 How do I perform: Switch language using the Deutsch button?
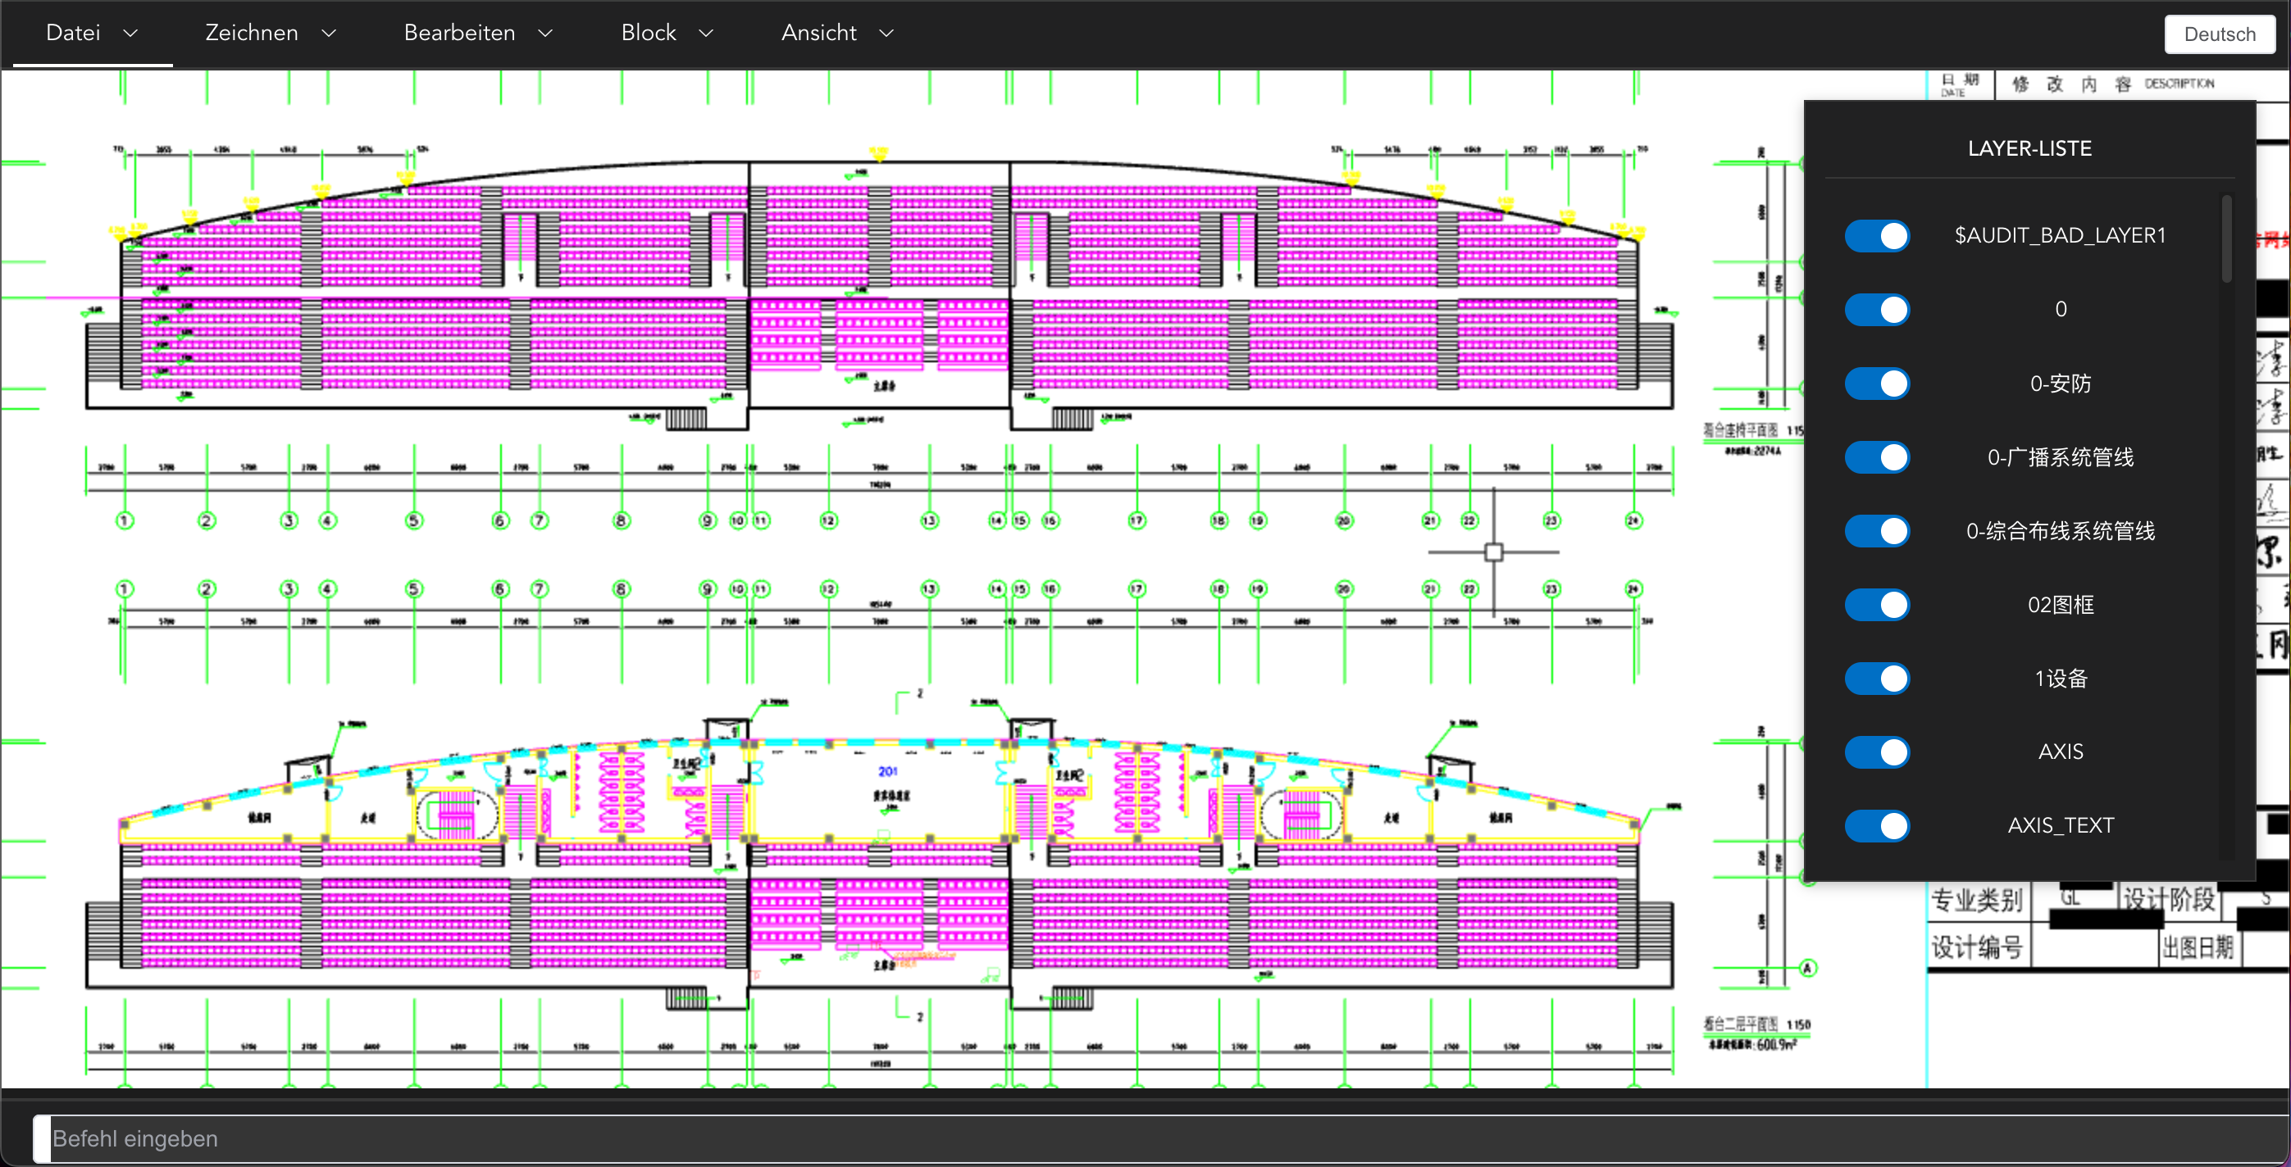coord(2220,34)
